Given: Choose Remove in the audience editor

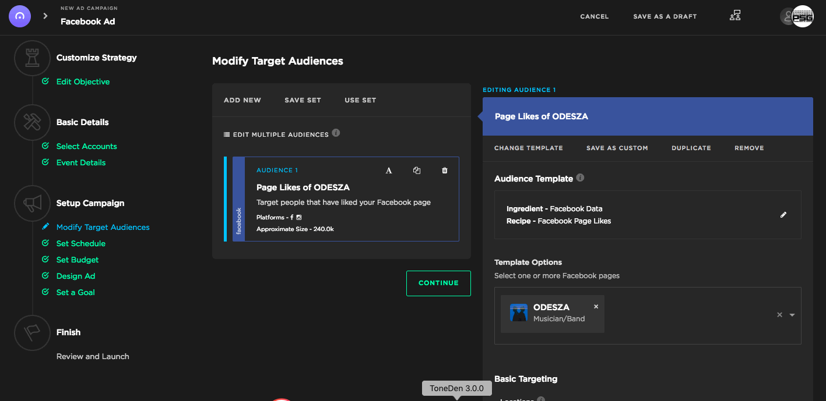Looking at the screenshot, I should (x=749, y=148).
